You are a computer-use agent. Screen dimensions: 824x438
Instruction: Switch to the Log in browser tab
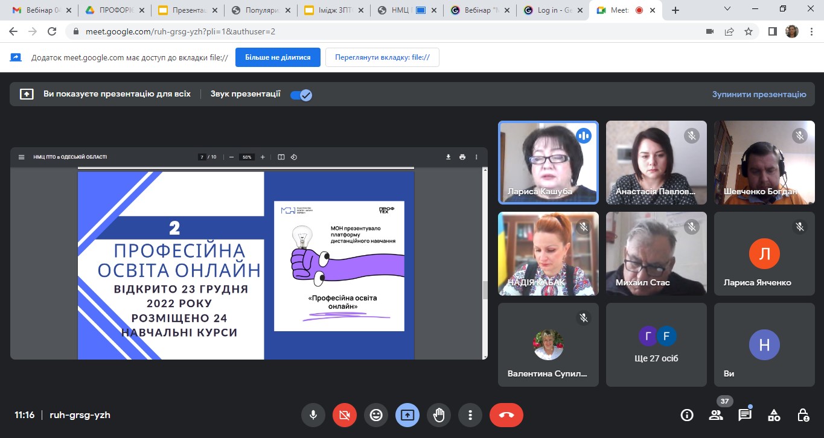[551, 10]
